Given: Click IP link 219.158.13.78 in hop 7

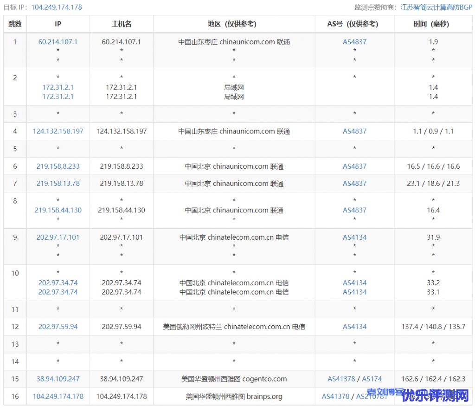Looking at the screenshot, I should [x=58, y=184].
